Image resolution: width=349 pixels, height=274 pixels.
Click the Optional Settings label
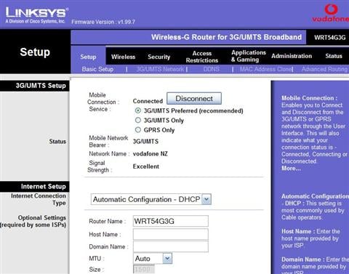(x=33, y=221)
